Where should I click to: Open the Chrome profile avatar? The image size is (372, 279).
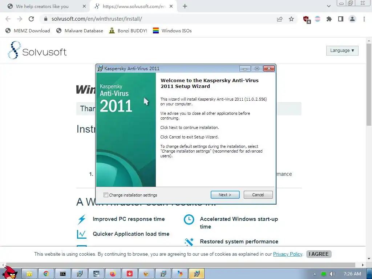352,19
